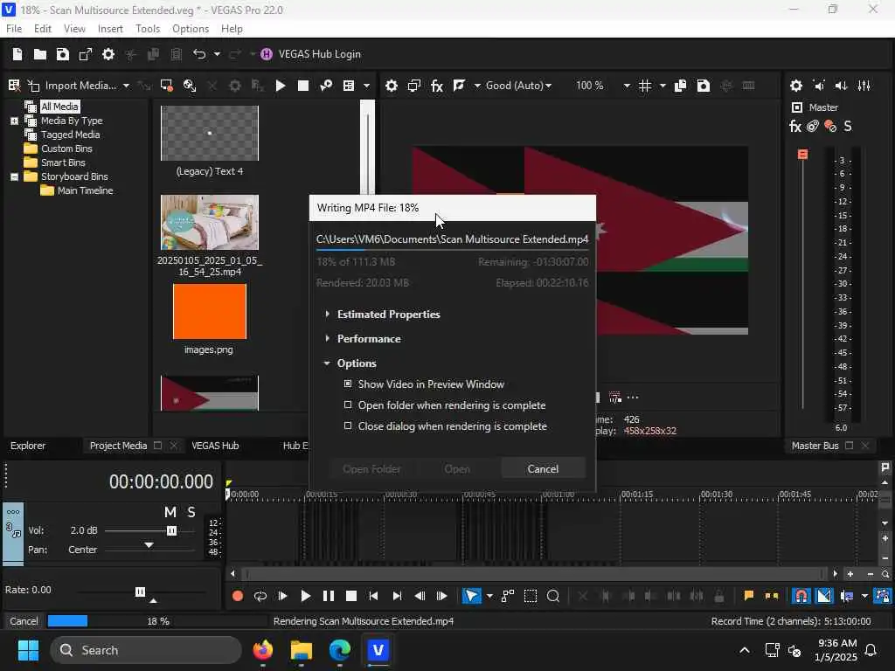
Task: Open Good (Auto) preview quality dropdown
Action: click(x=518, y=86)
